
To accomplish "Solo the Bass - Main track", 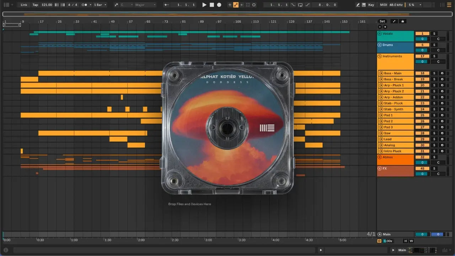I will [434, 73].
